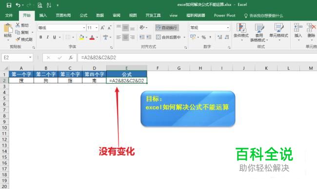317x189 pixels.
Task: Apply yellow fill color bucket
Action: pos(81,37)
